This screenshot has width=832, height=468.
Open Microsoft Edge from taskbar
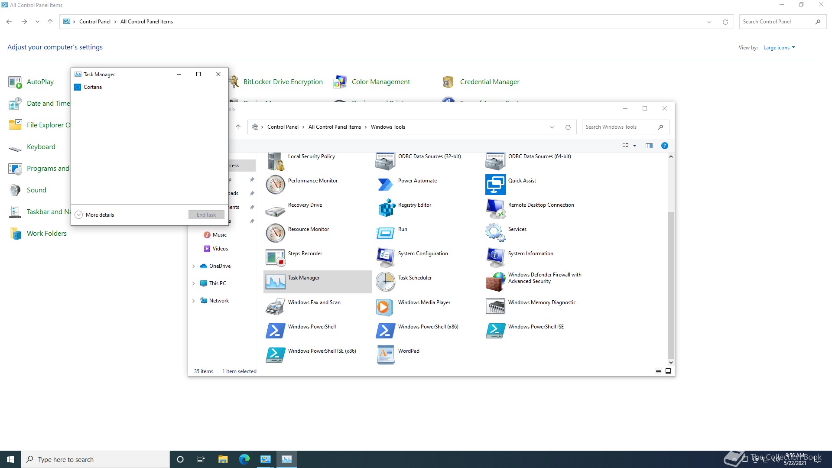pos(244,459)
